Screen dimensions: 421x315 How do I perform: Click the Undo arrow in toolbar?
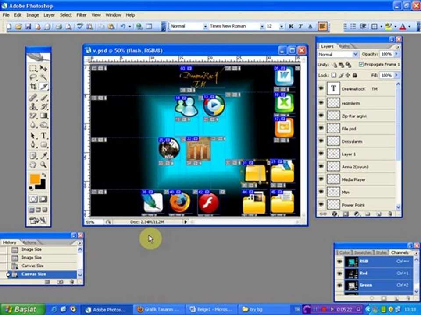tap(123, 26)
